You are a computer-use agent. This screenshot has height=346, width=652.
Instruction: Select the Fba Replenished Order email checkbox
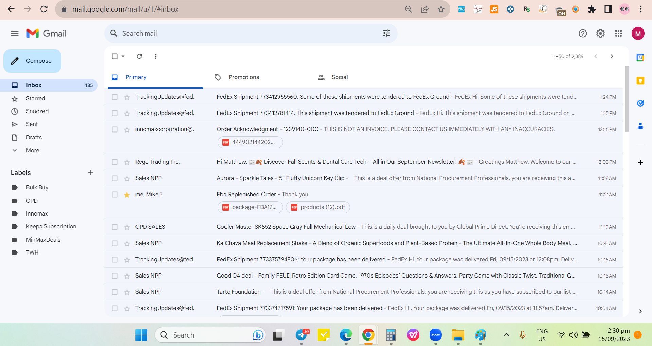115,195
